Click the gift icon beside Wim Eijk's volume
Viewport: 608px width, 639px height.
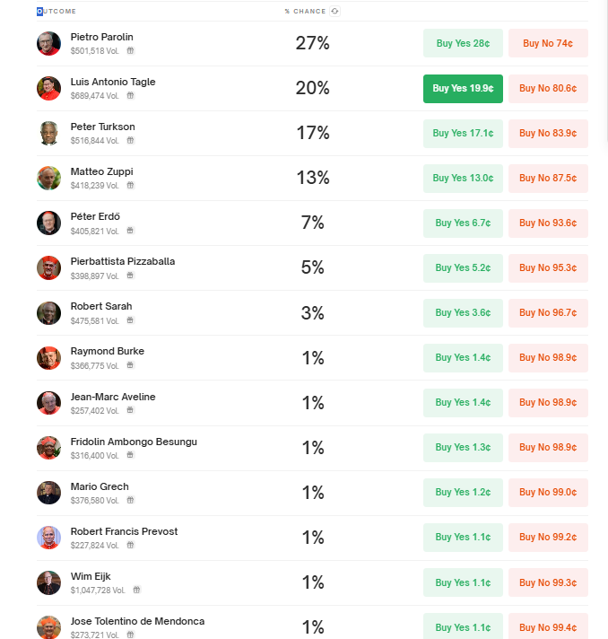(137, 590)
